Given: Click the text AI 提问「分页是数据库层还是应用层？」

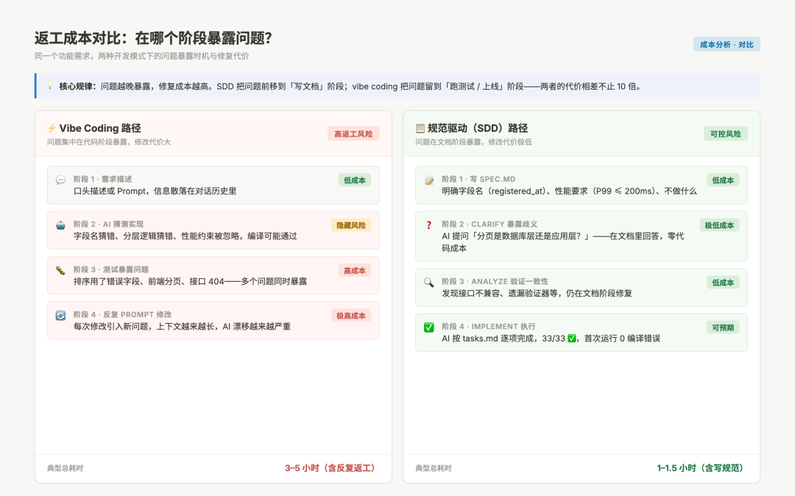Looking at the screenshot, I should click(x=516, y=236).
